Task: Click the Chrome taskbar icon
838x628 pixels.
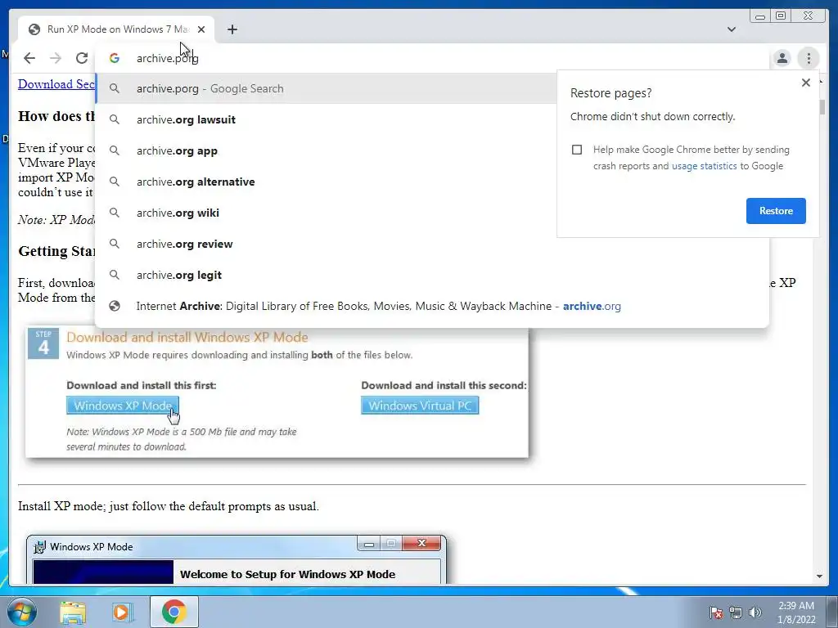Action: pyautogui.click(x=173, y=612)
